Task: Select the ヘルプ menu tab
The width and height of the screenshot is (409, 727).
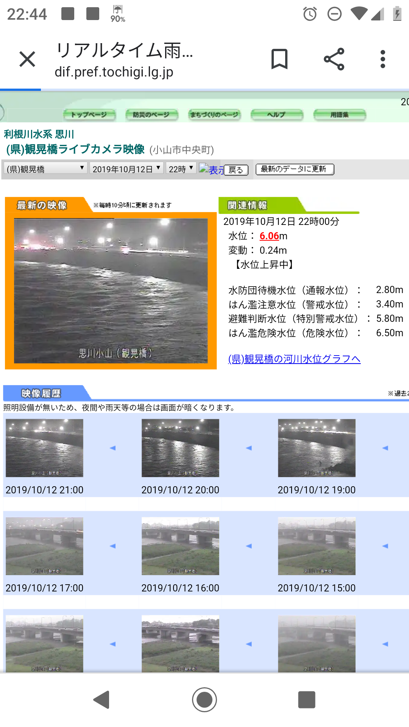Action: [277, 115]
